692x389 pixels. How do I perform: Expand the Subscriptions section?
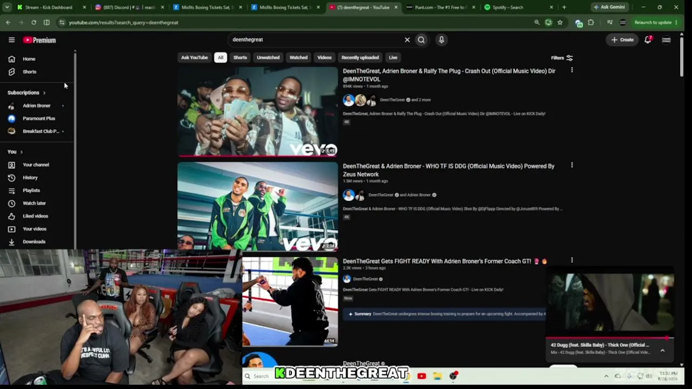[26, 93]
